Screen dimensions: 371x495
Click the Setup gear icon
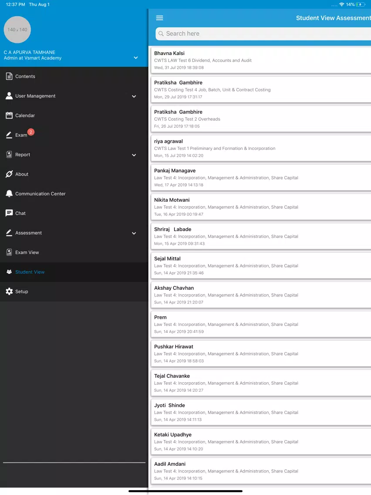coord(9,292)
